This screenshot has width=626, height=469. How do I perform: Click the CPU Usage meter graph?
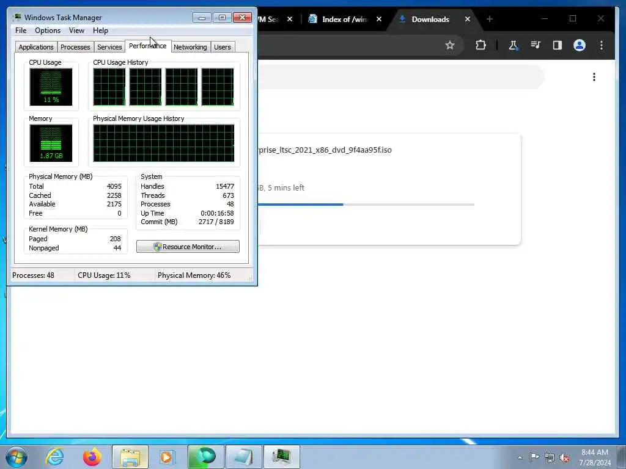point(51,87)
